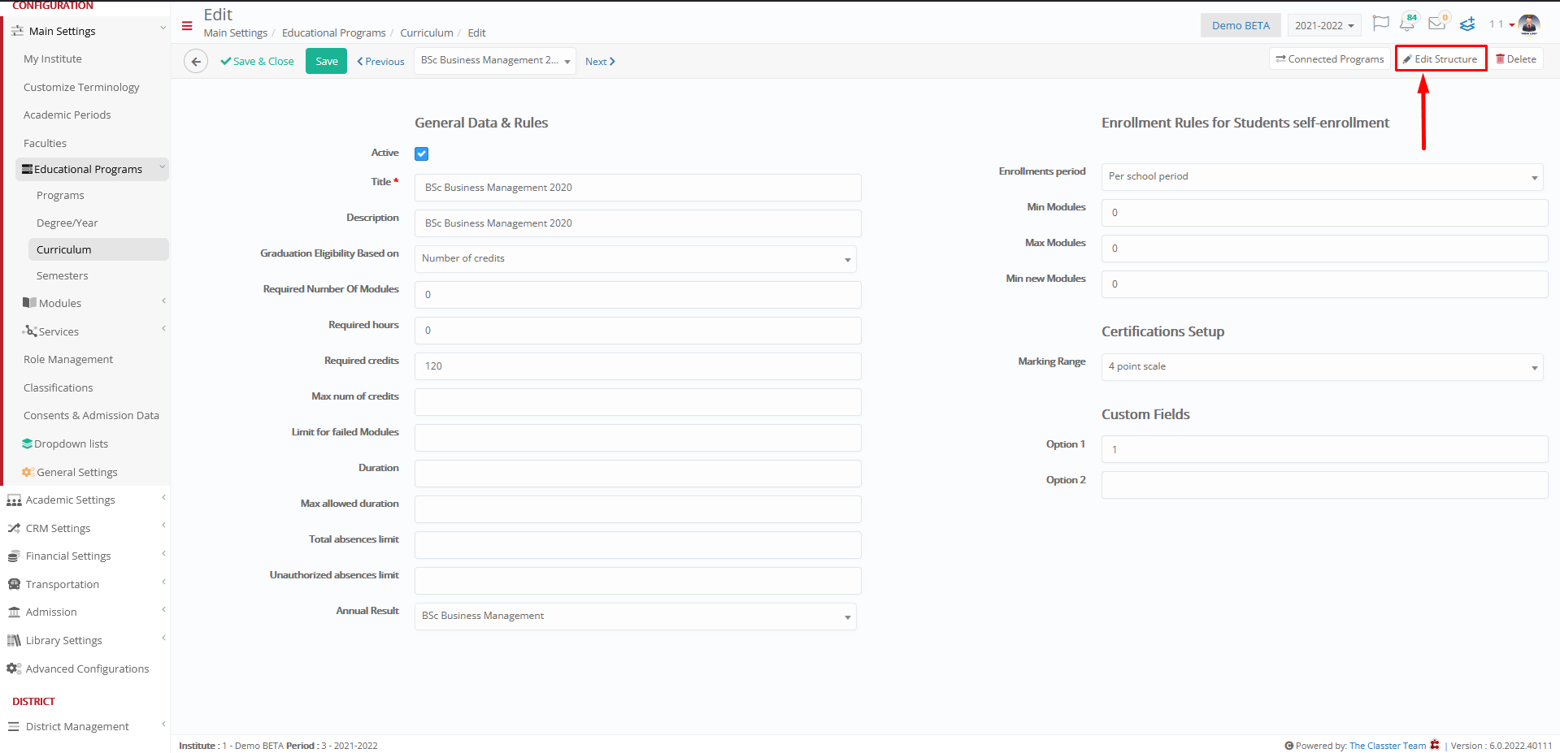The height and width of the screenshot is (753, 1560).
Task: Click the Library Settings books icon
Action: 14,640
